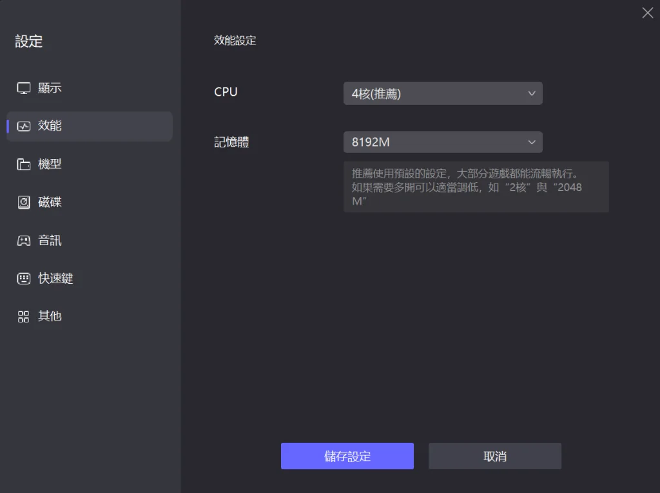
Task: Click the performance graph icon beside 效能
Action: click(24, 126)
